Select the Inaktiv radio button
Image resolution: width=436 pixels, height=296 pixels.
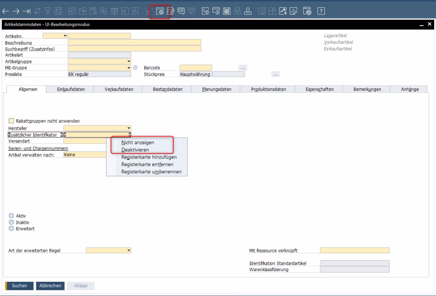pos(11,222)
